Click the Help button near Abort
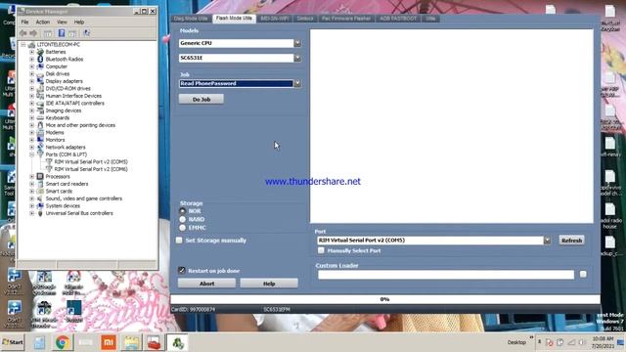 pyautogui.click(x=269, y=284)
